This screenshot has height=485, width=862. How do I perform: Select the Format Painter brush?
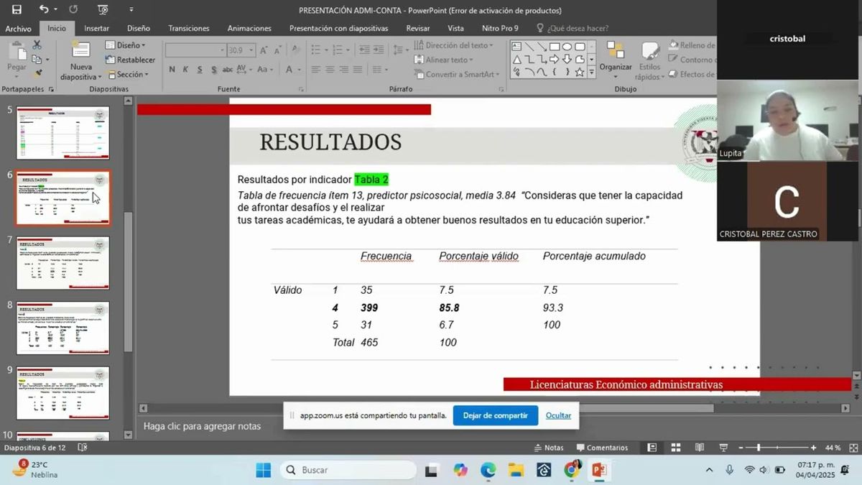click(37, 73)
